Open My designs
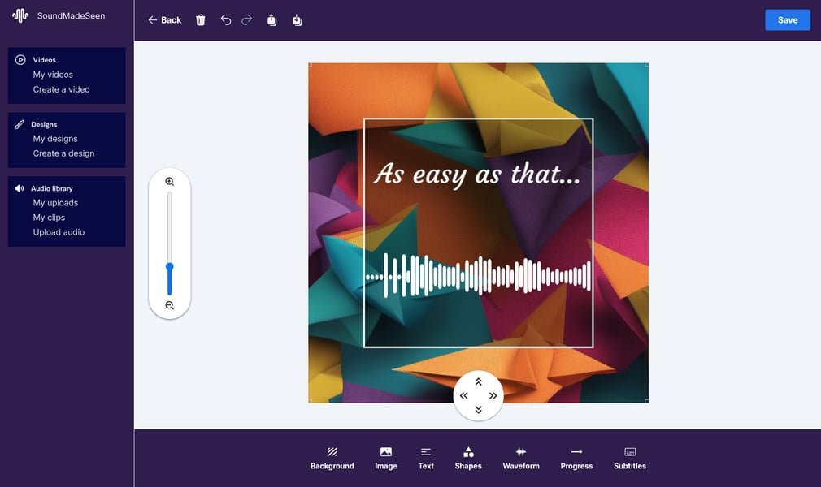Viewport: 821px width, 487px height. point(55,139)
